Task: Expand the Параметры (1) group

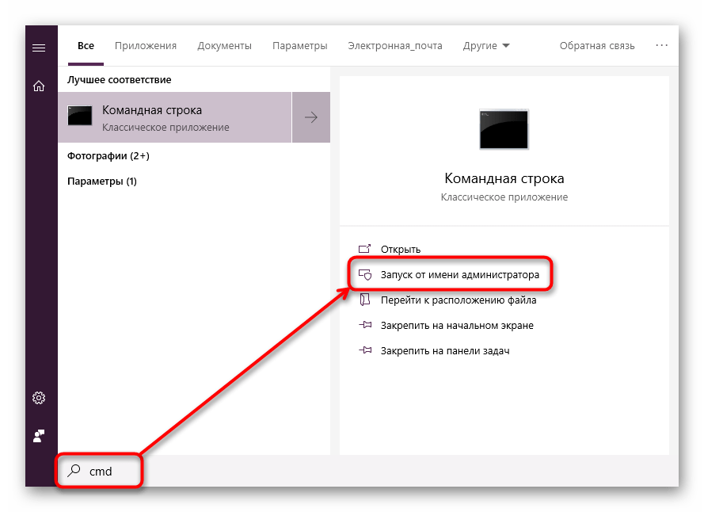Action: (102, 181)
